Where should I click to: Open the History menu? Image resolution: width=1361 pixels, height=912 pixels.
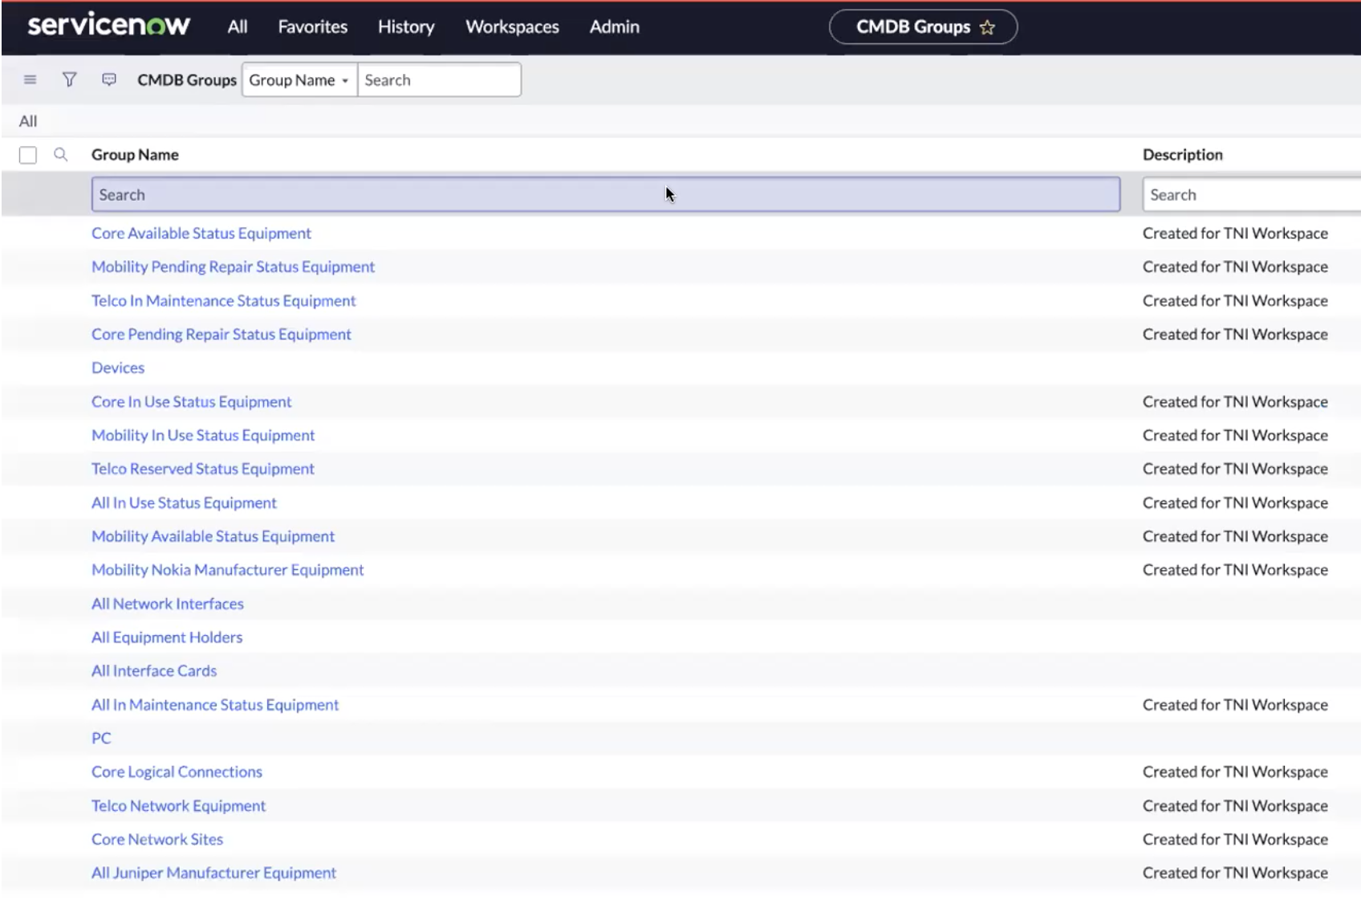point(406,26)
